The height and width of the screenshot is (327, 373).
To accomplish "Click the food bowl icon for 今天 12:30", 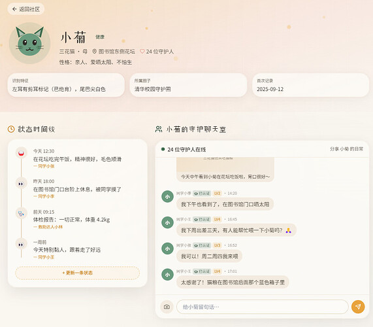I will tap(21, 153).
